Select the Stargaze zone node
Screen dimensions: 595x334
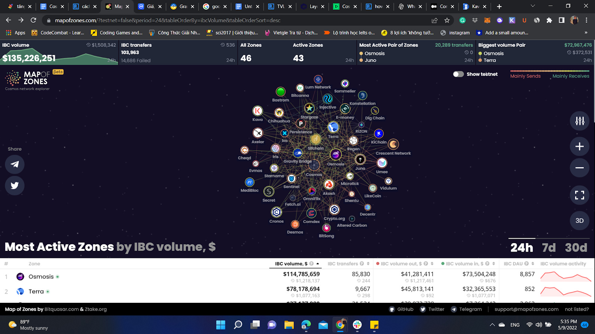tap(309, 108)
